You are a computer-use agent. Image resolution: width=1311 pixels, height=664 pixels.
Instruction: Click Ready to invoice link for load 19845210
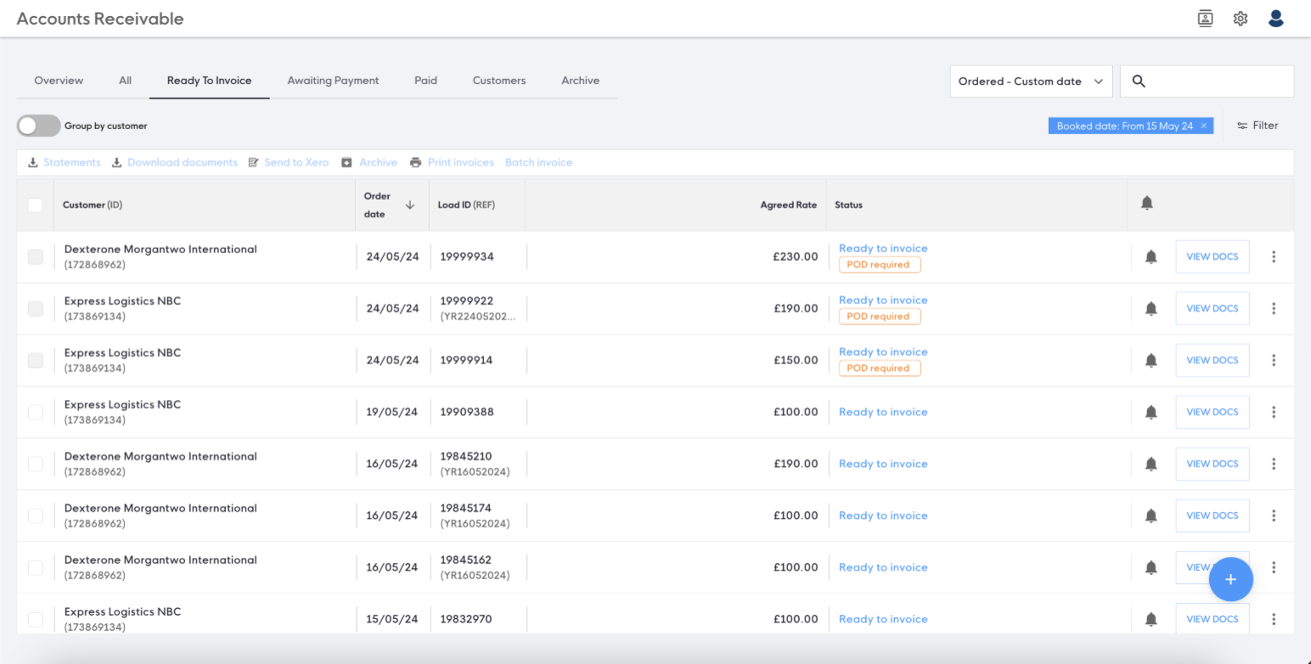pos(883,464)
